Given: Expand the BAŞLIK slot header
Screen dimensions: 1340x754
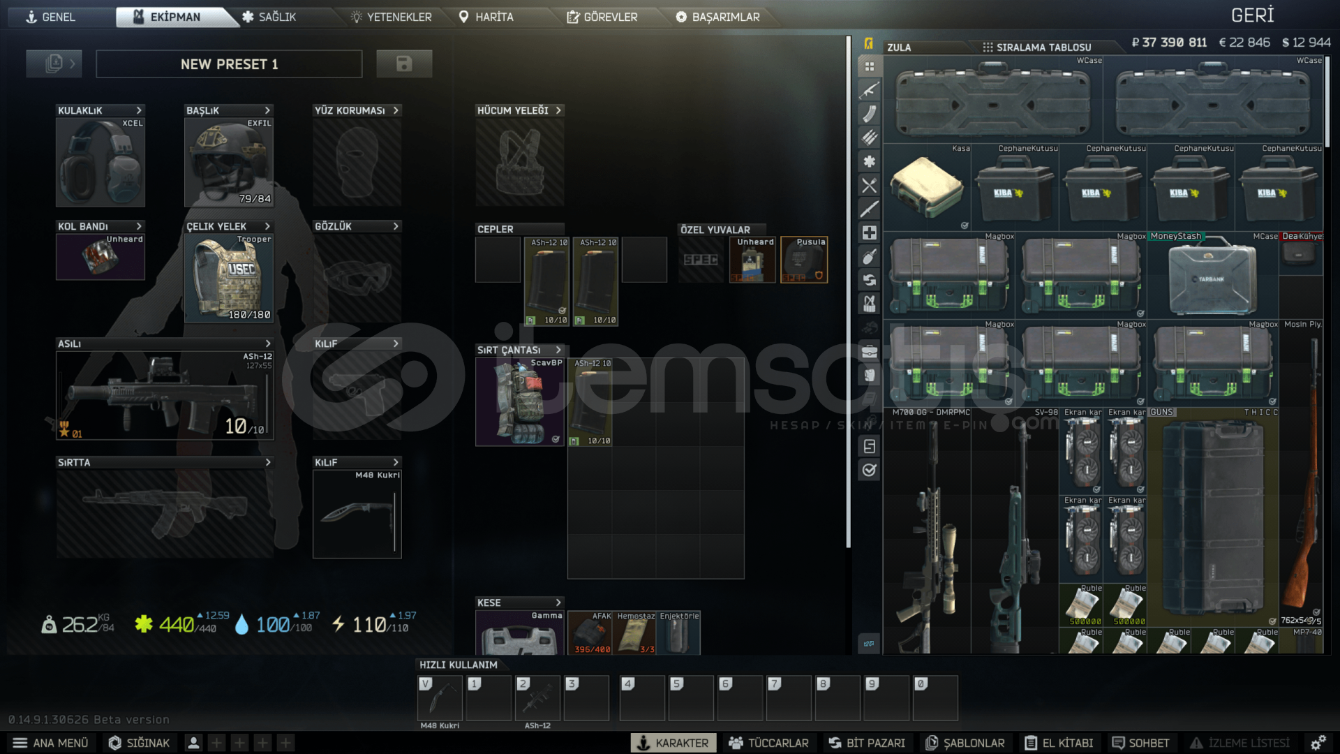Looking at the screenshot, I should (229, 110).
